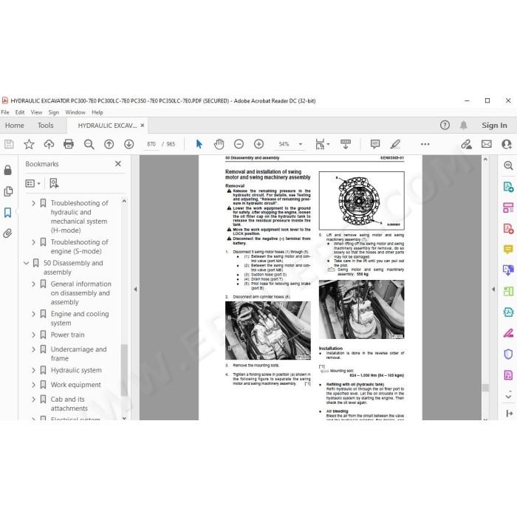The width and height of the screenshot is (517, 517).
Task: Go to previous page arrow
Action: tap(109, 144)
